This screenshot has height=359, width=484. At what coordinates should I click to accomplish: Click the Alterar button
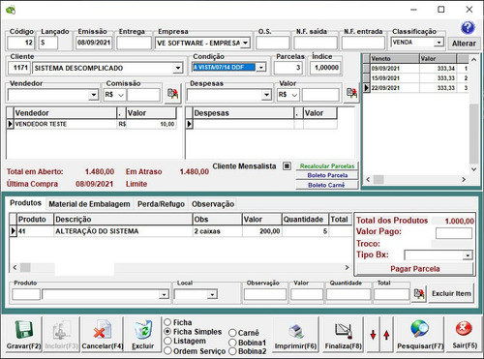[464, 44]
